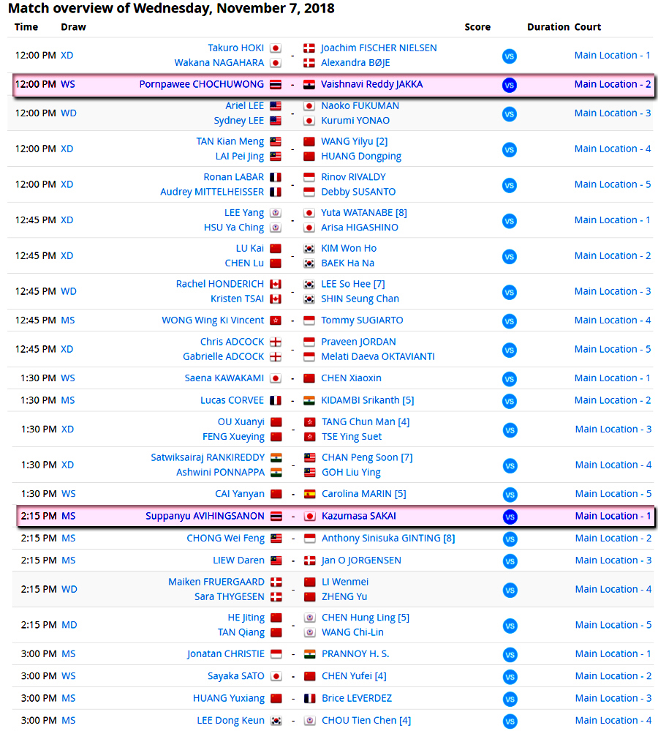
Task: Click VS icon for Christie versus Prannoy match
Action: pyautogui.click(x=510, y=654)
